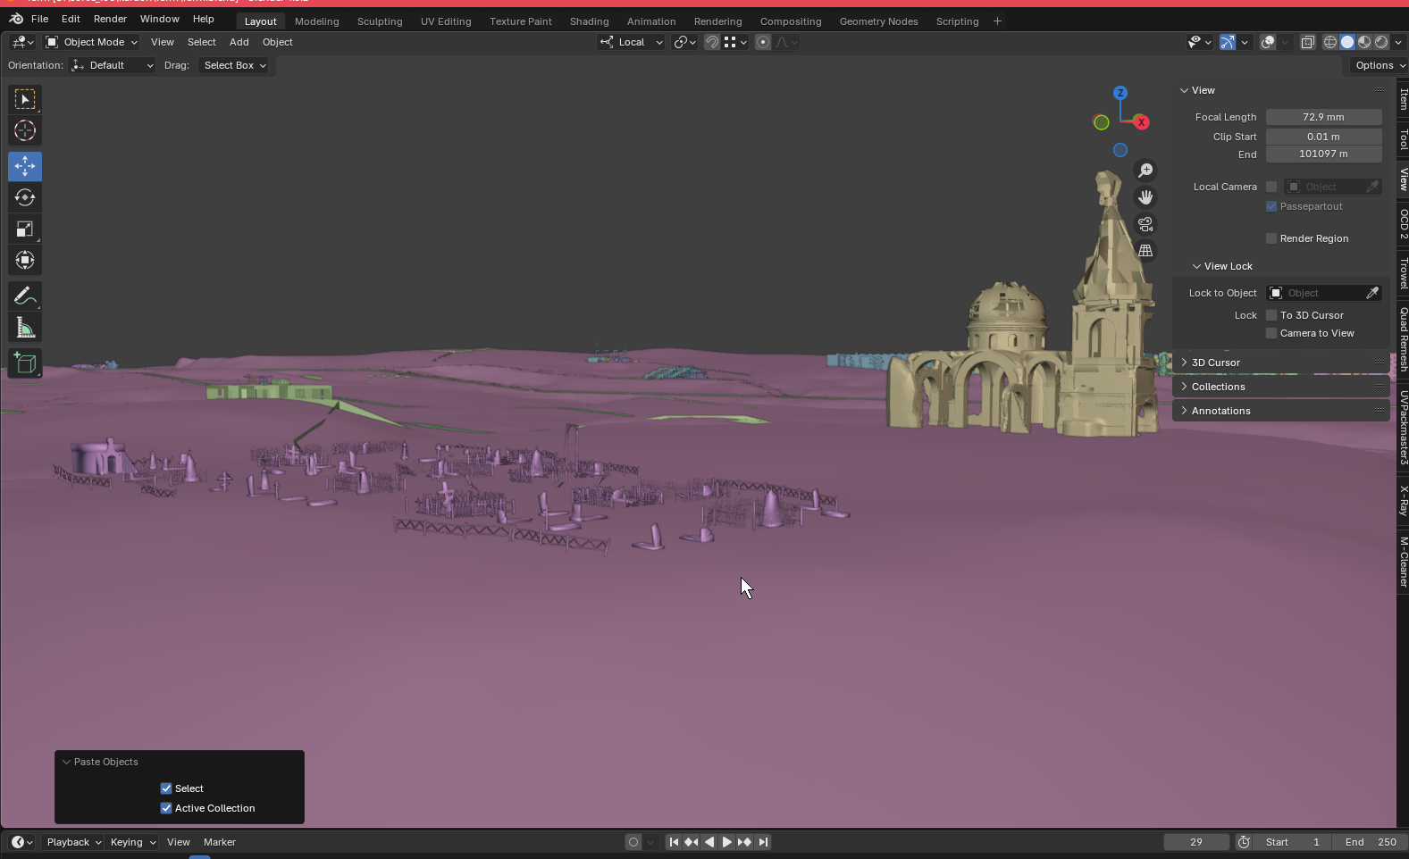Select the Scale tool
This screenshot has width=1409, height=859.
(x=25, y=229)
